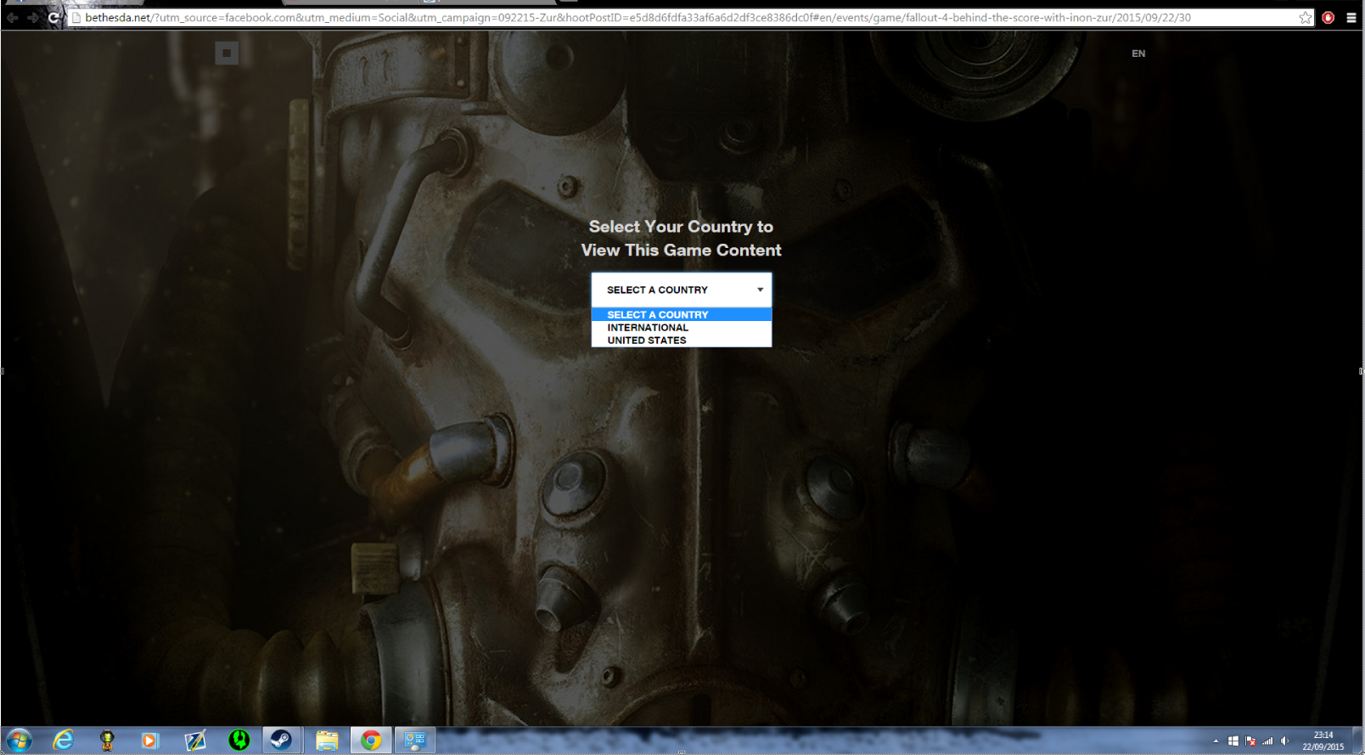The image size is (1365, 755).
Task: Launch Internet Explorer from the taskbar
Action: coord(63,741)
